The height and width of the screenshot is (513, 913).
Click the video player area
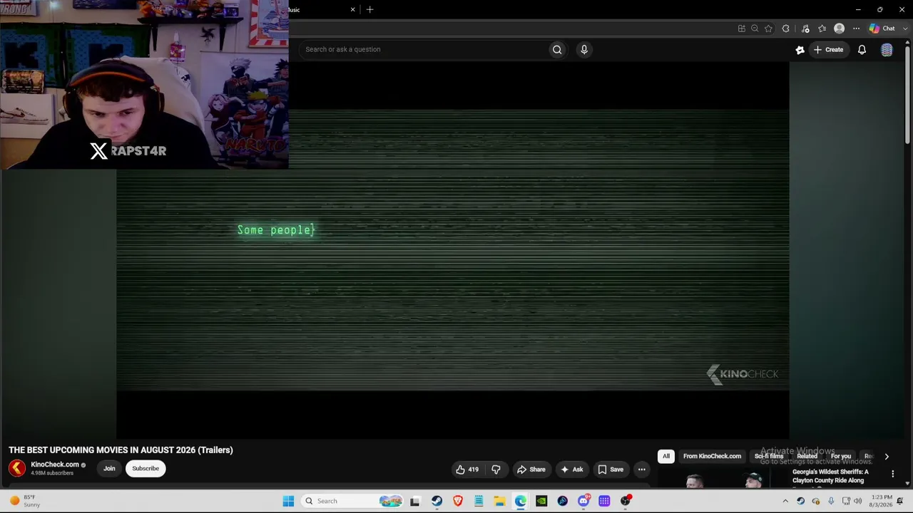(x=453, y=249)
